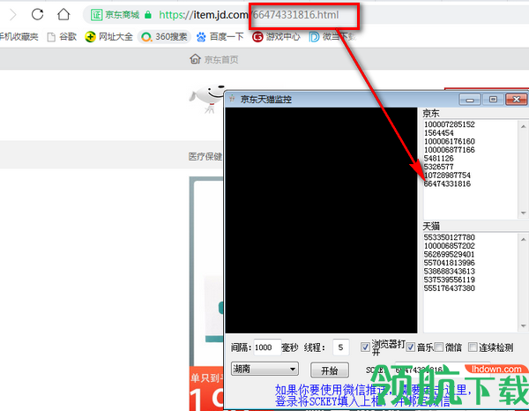Toggle the 浏览器打开 checkbox
This screenshot has width=529, height=411.
click(x=365, y=347)
